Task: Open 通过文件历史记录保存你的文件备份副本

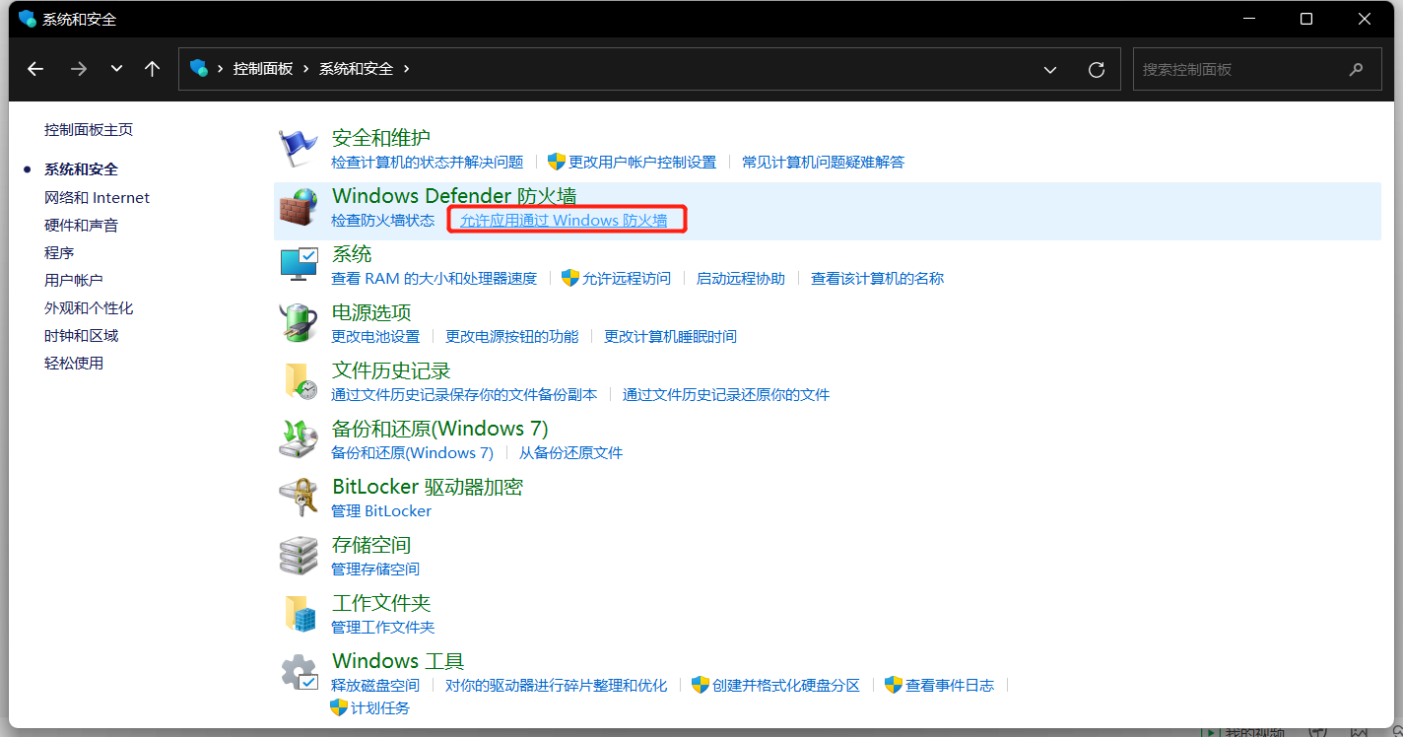Action: pos(464,395)
